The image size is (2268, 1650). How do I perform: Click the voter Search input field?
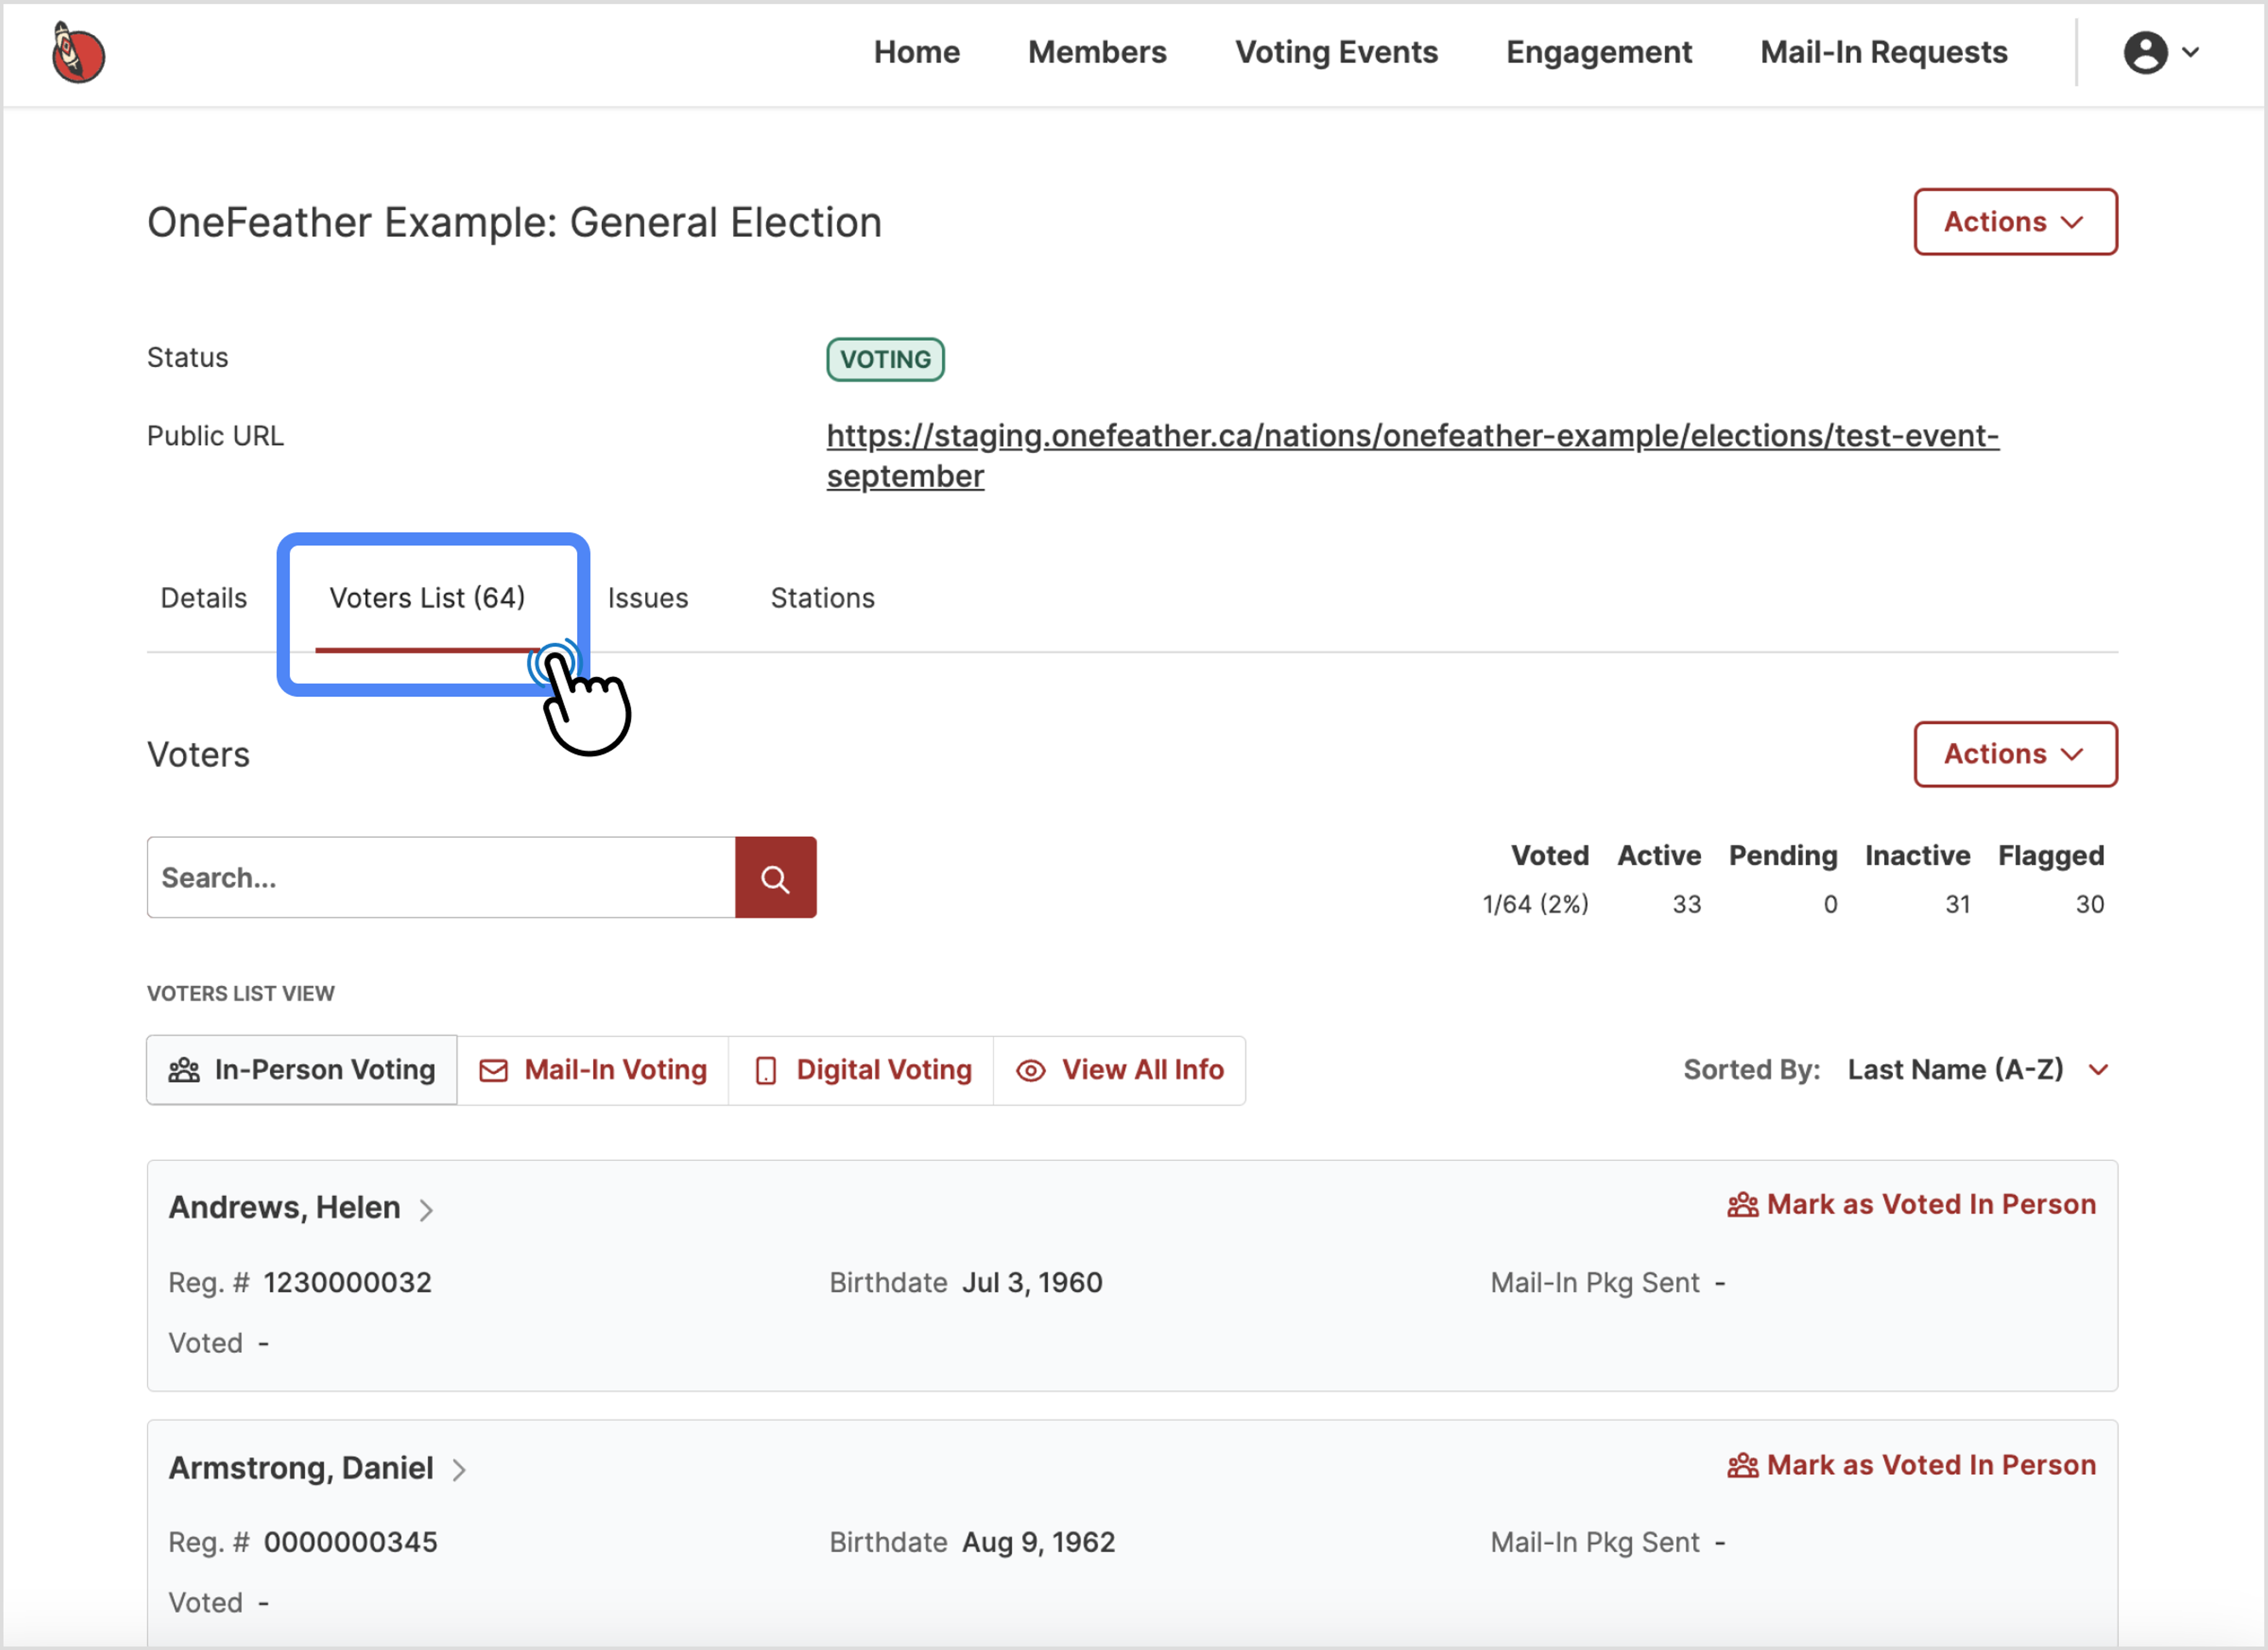(440, 877)
